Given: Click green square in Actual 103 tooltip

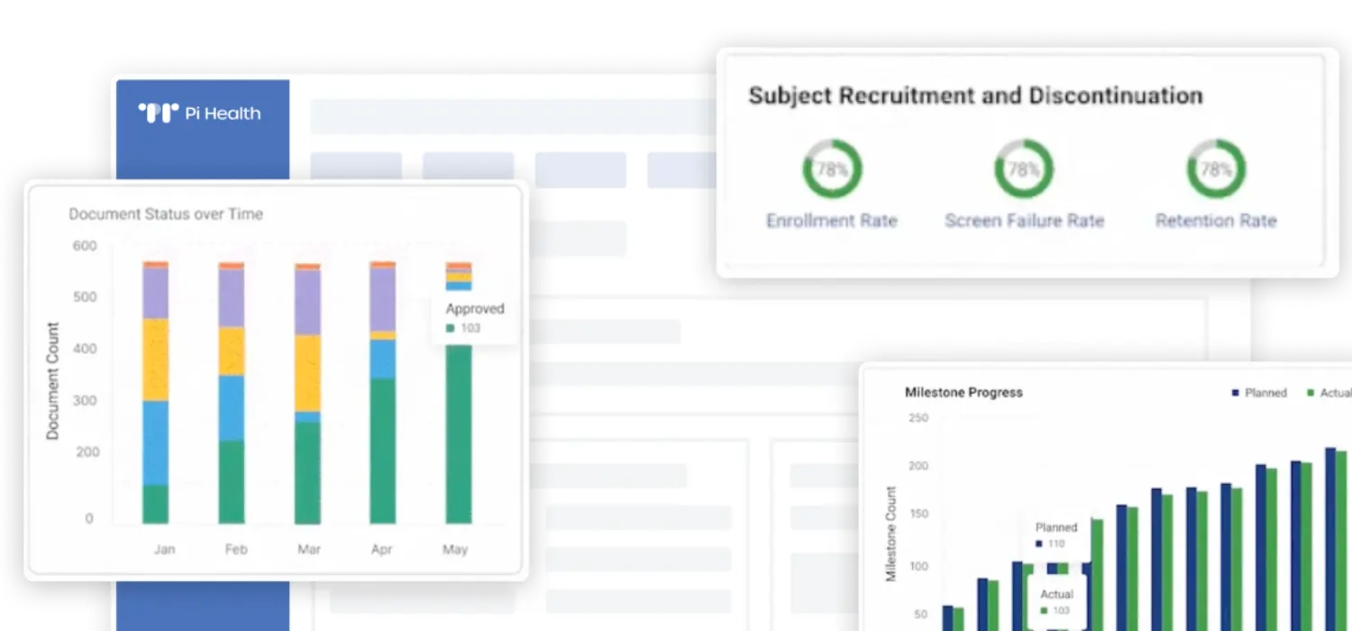Looking at the screenshot, I should [1044, 611].
